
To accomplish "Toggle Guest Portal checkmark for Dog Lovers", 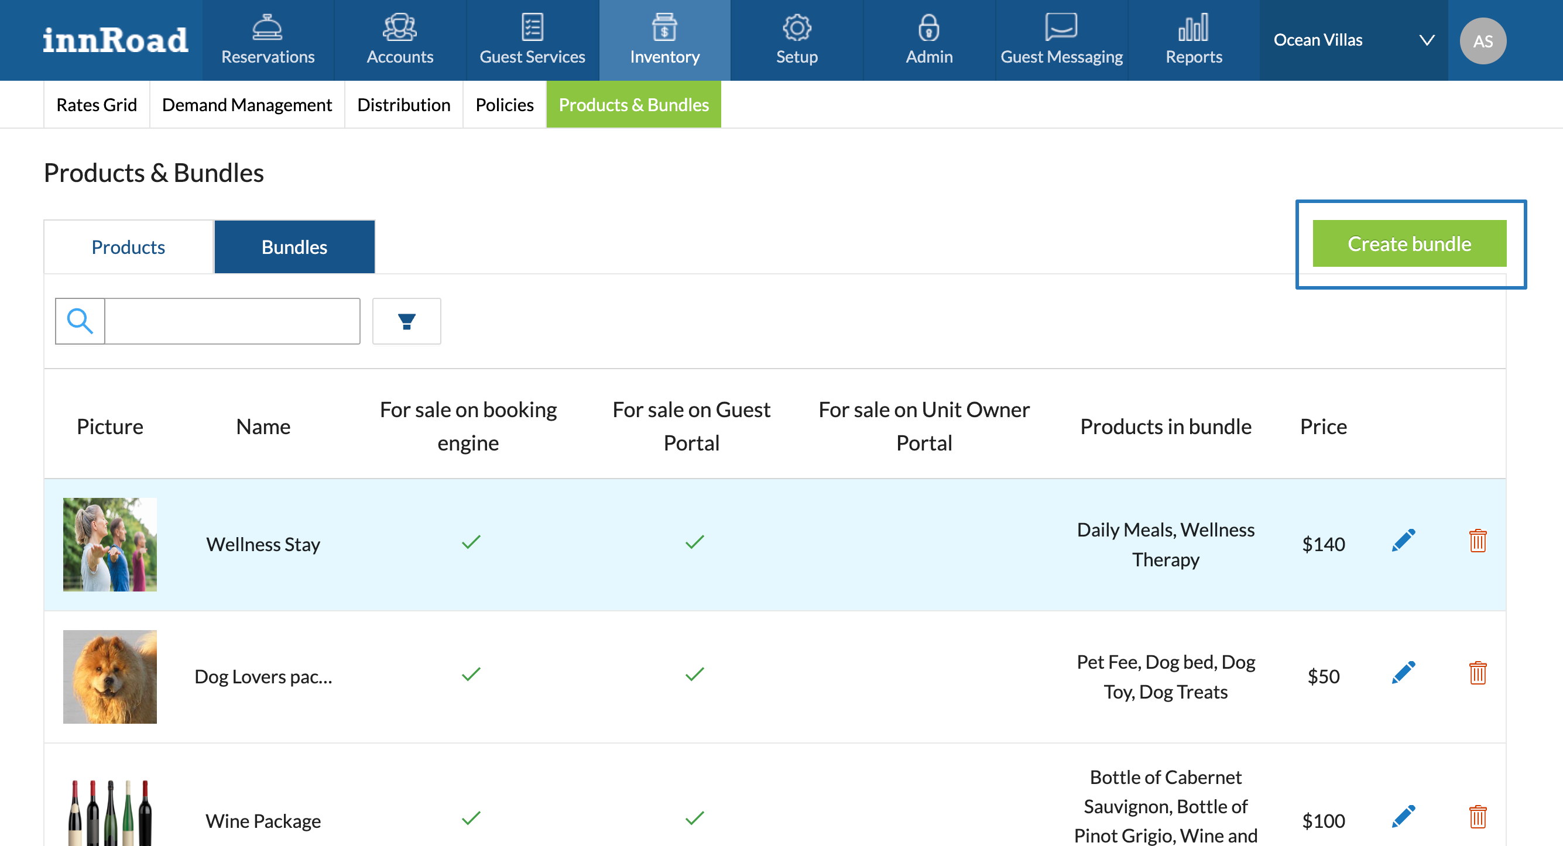I will (694, 674).
